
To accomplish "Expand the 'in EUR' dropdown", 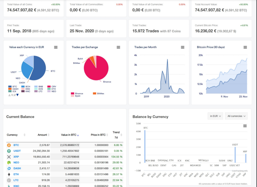I will pyautogui.click(x=215, y=116).
